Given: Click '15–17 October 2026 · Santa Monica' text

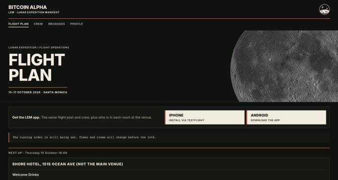Looking at the screenshot, I should point(38,92).
